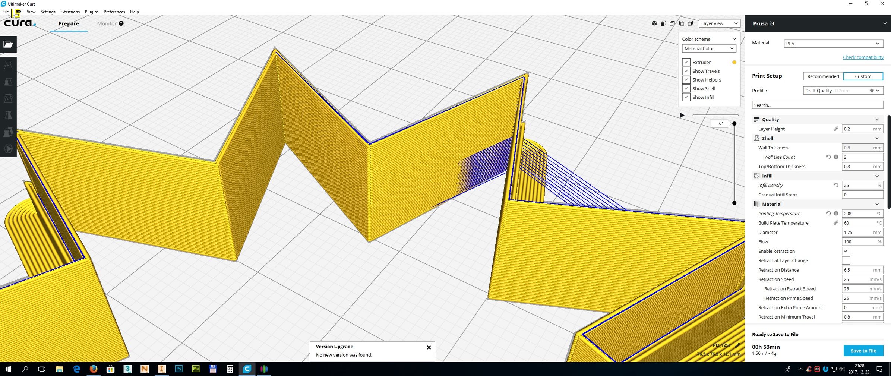Click the profile star icon
This screenshot has height=376, width=891.
[872, 91]
